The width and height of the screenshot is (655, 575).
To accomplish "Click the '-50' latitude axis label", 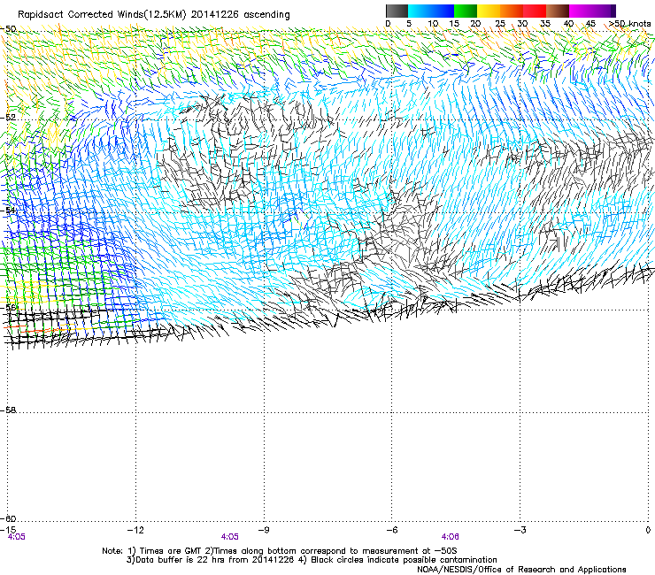I will point(8,29).
